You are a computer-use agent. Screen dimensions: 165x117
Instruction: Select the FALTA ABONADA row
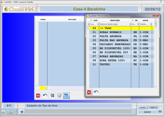[115, 36]
